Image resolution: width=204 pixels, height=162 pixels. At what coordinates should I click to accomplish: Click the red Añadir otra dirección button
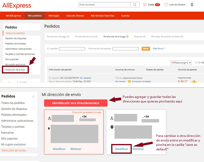point(76,103)
